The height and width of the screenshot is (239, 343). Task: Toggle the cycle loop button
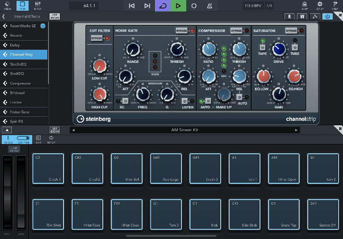163,6
